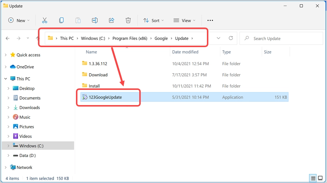
Task: Click the Paste clipboard icon
Action: (x=78, y=20)
